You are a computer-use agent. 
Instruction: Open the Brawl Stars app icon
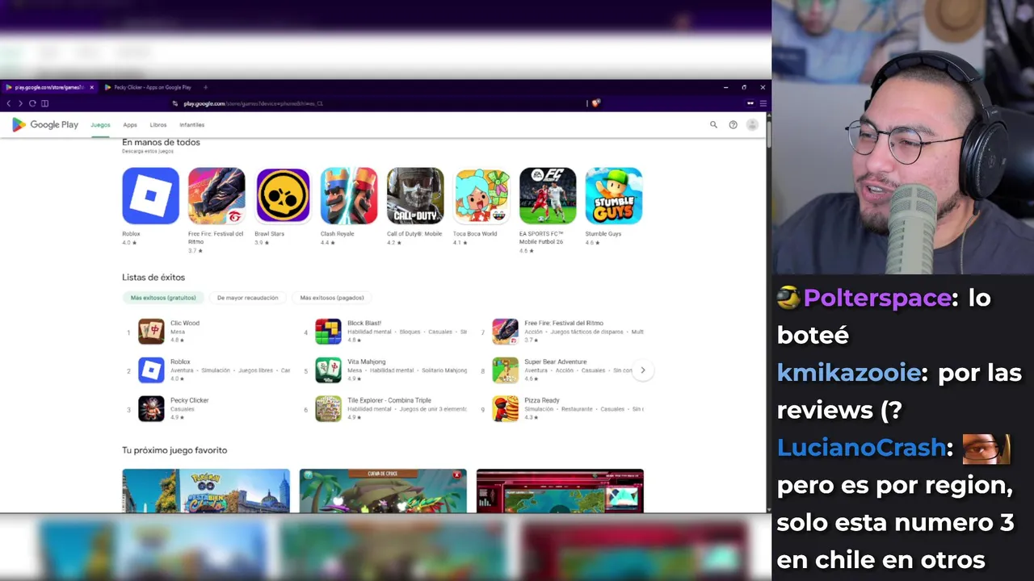283,195
